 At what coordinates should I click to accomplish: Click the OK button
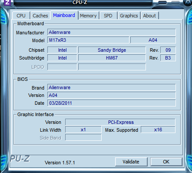coord(166,162)
